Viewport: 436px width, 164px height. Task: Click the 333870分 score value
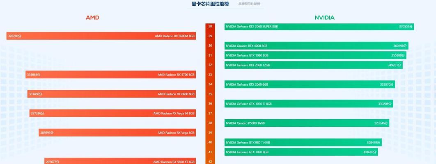pos(387,84)
